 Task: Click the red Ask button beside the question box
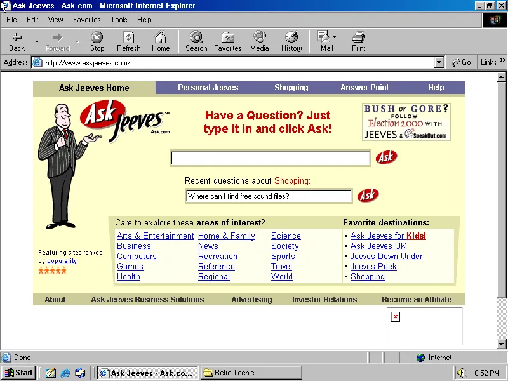(386, 157)
